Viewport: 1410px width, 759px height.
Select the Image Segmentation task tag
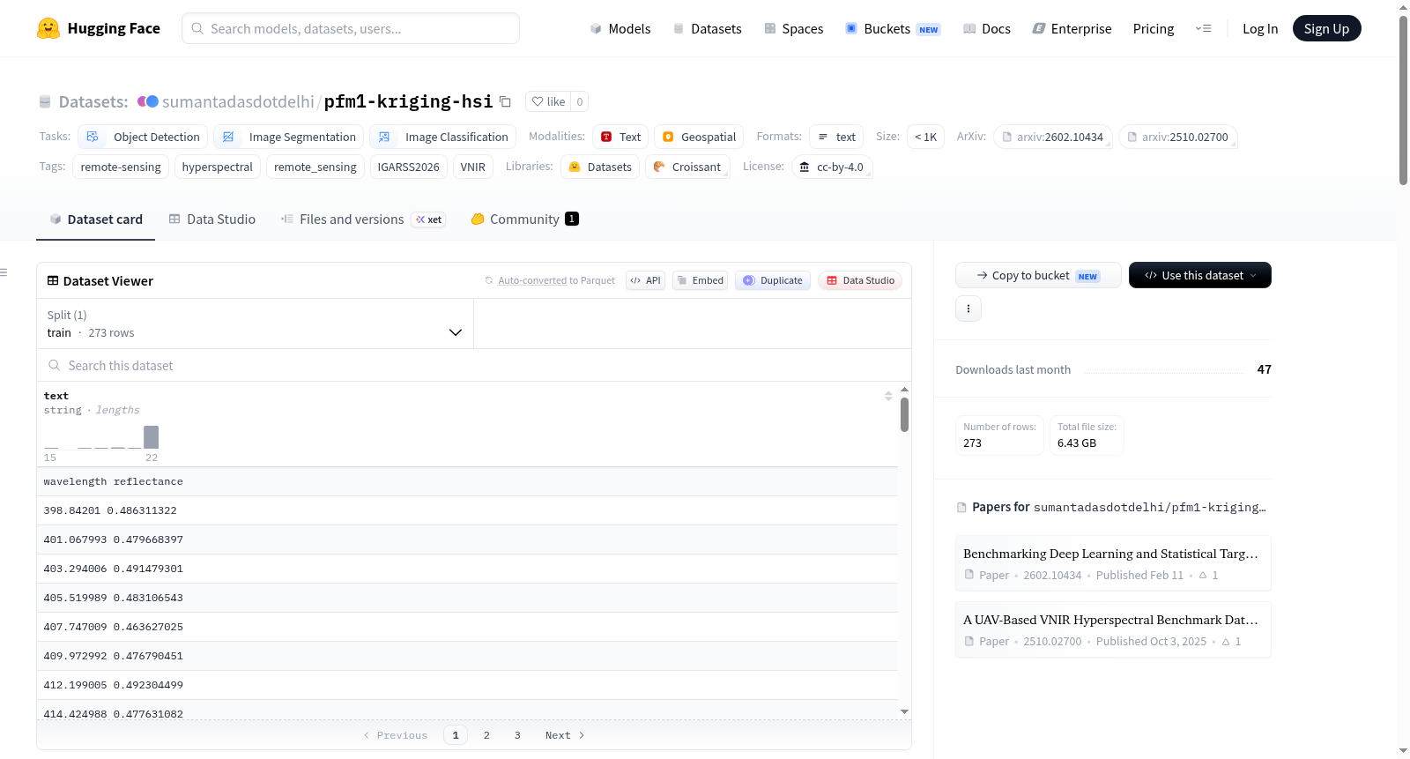288,137
